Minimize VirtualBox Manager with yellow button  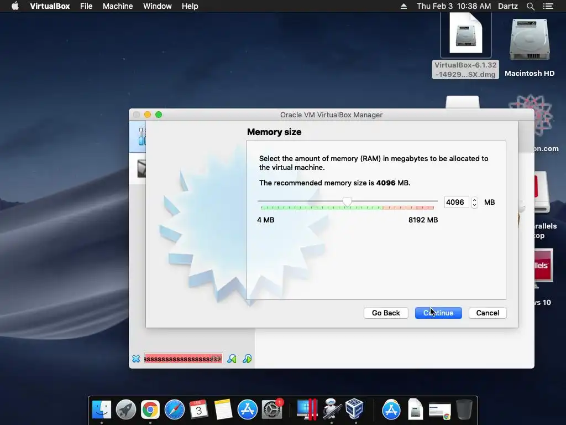(147, 115)
